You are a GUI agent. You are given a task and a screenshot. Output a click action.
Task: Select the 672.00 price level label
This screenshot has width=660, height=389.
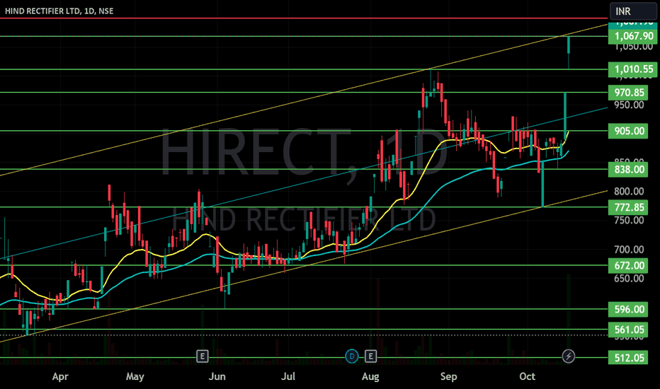[628, 266]
